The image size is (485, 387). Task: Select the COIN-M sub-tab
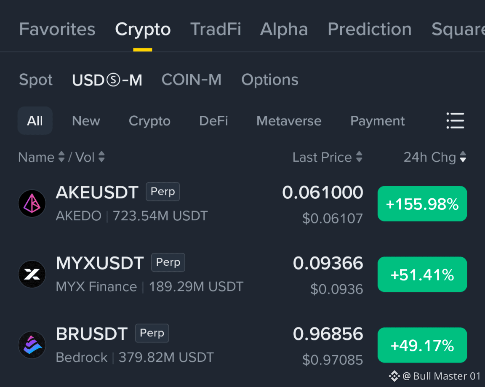click(x=192, y=80)
